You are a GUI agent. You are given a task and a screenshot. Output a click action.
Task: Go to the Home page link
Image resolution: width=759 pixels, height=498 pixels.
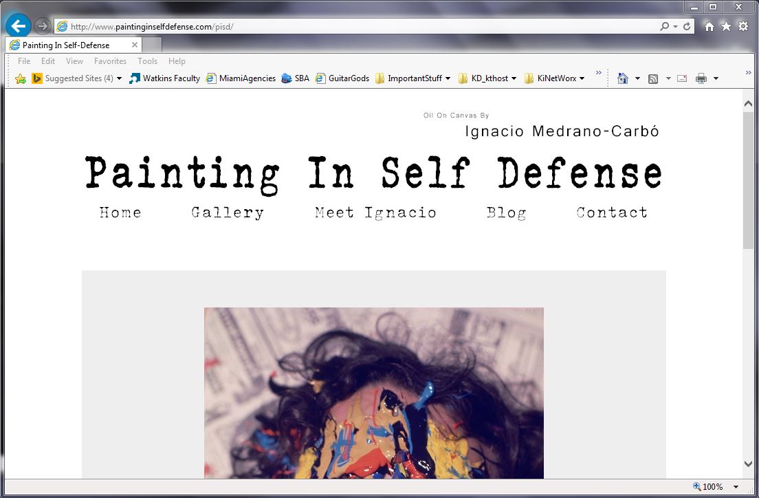click(x=120, y=213)
